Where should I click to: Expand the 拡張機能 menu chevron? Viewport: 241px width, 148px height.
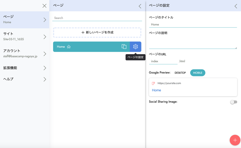pyautogui.click(x=45, y=68)
